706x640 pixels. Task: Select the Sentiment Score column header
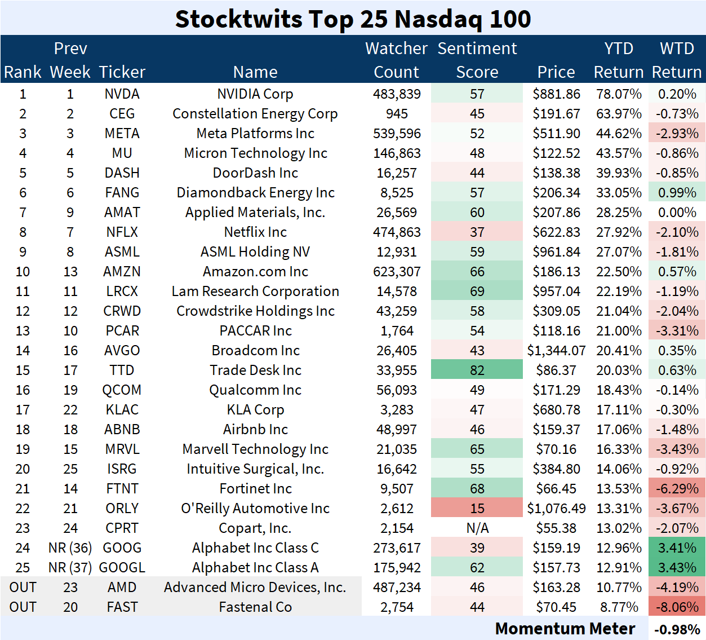477,60
